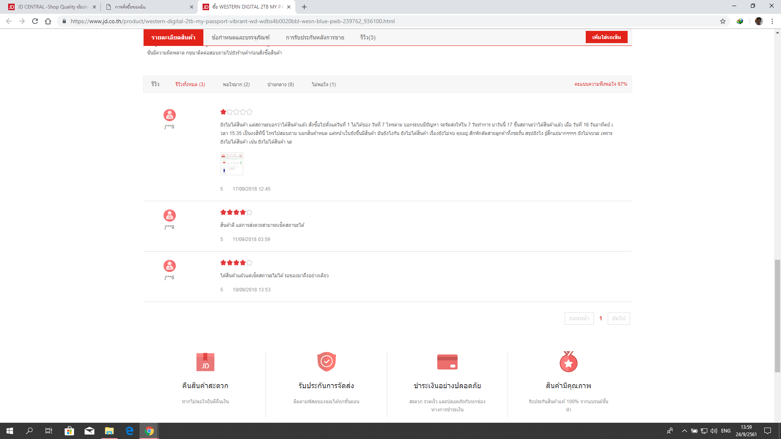781x439 pixels.
Task: Show hidden system tray icons
Action: 684,431
